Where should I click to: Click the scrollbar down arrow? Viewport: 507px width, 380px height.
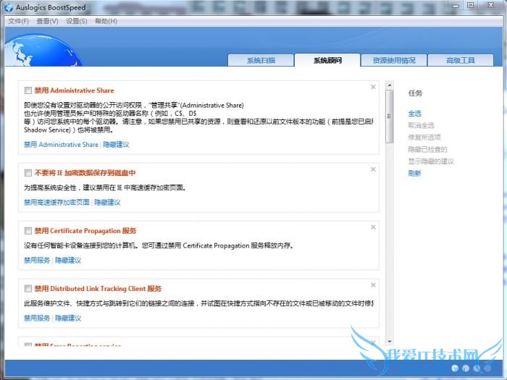[390, 342]
